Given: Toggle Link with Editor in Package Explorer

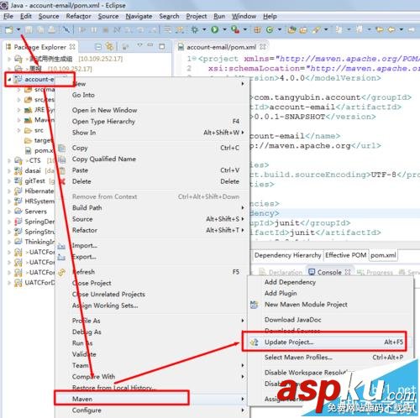Looking at the screenshot, I should click(x=109, y=46).
